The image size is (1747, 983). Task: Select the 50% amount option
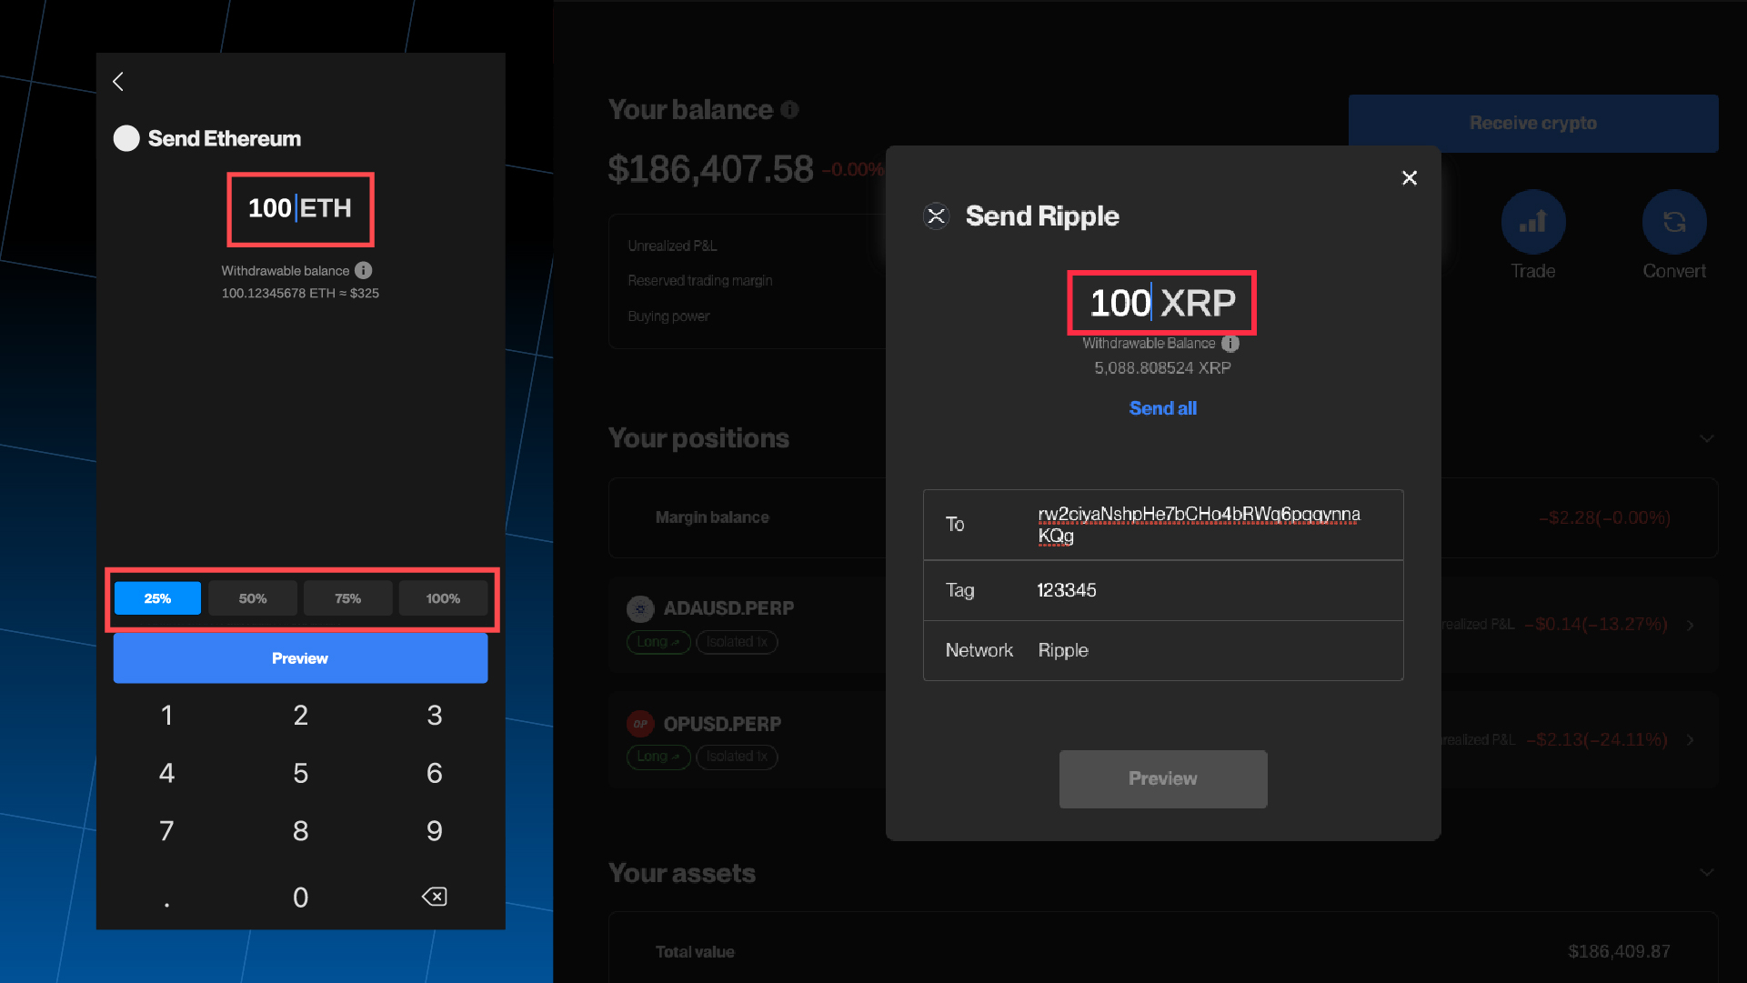253,598
